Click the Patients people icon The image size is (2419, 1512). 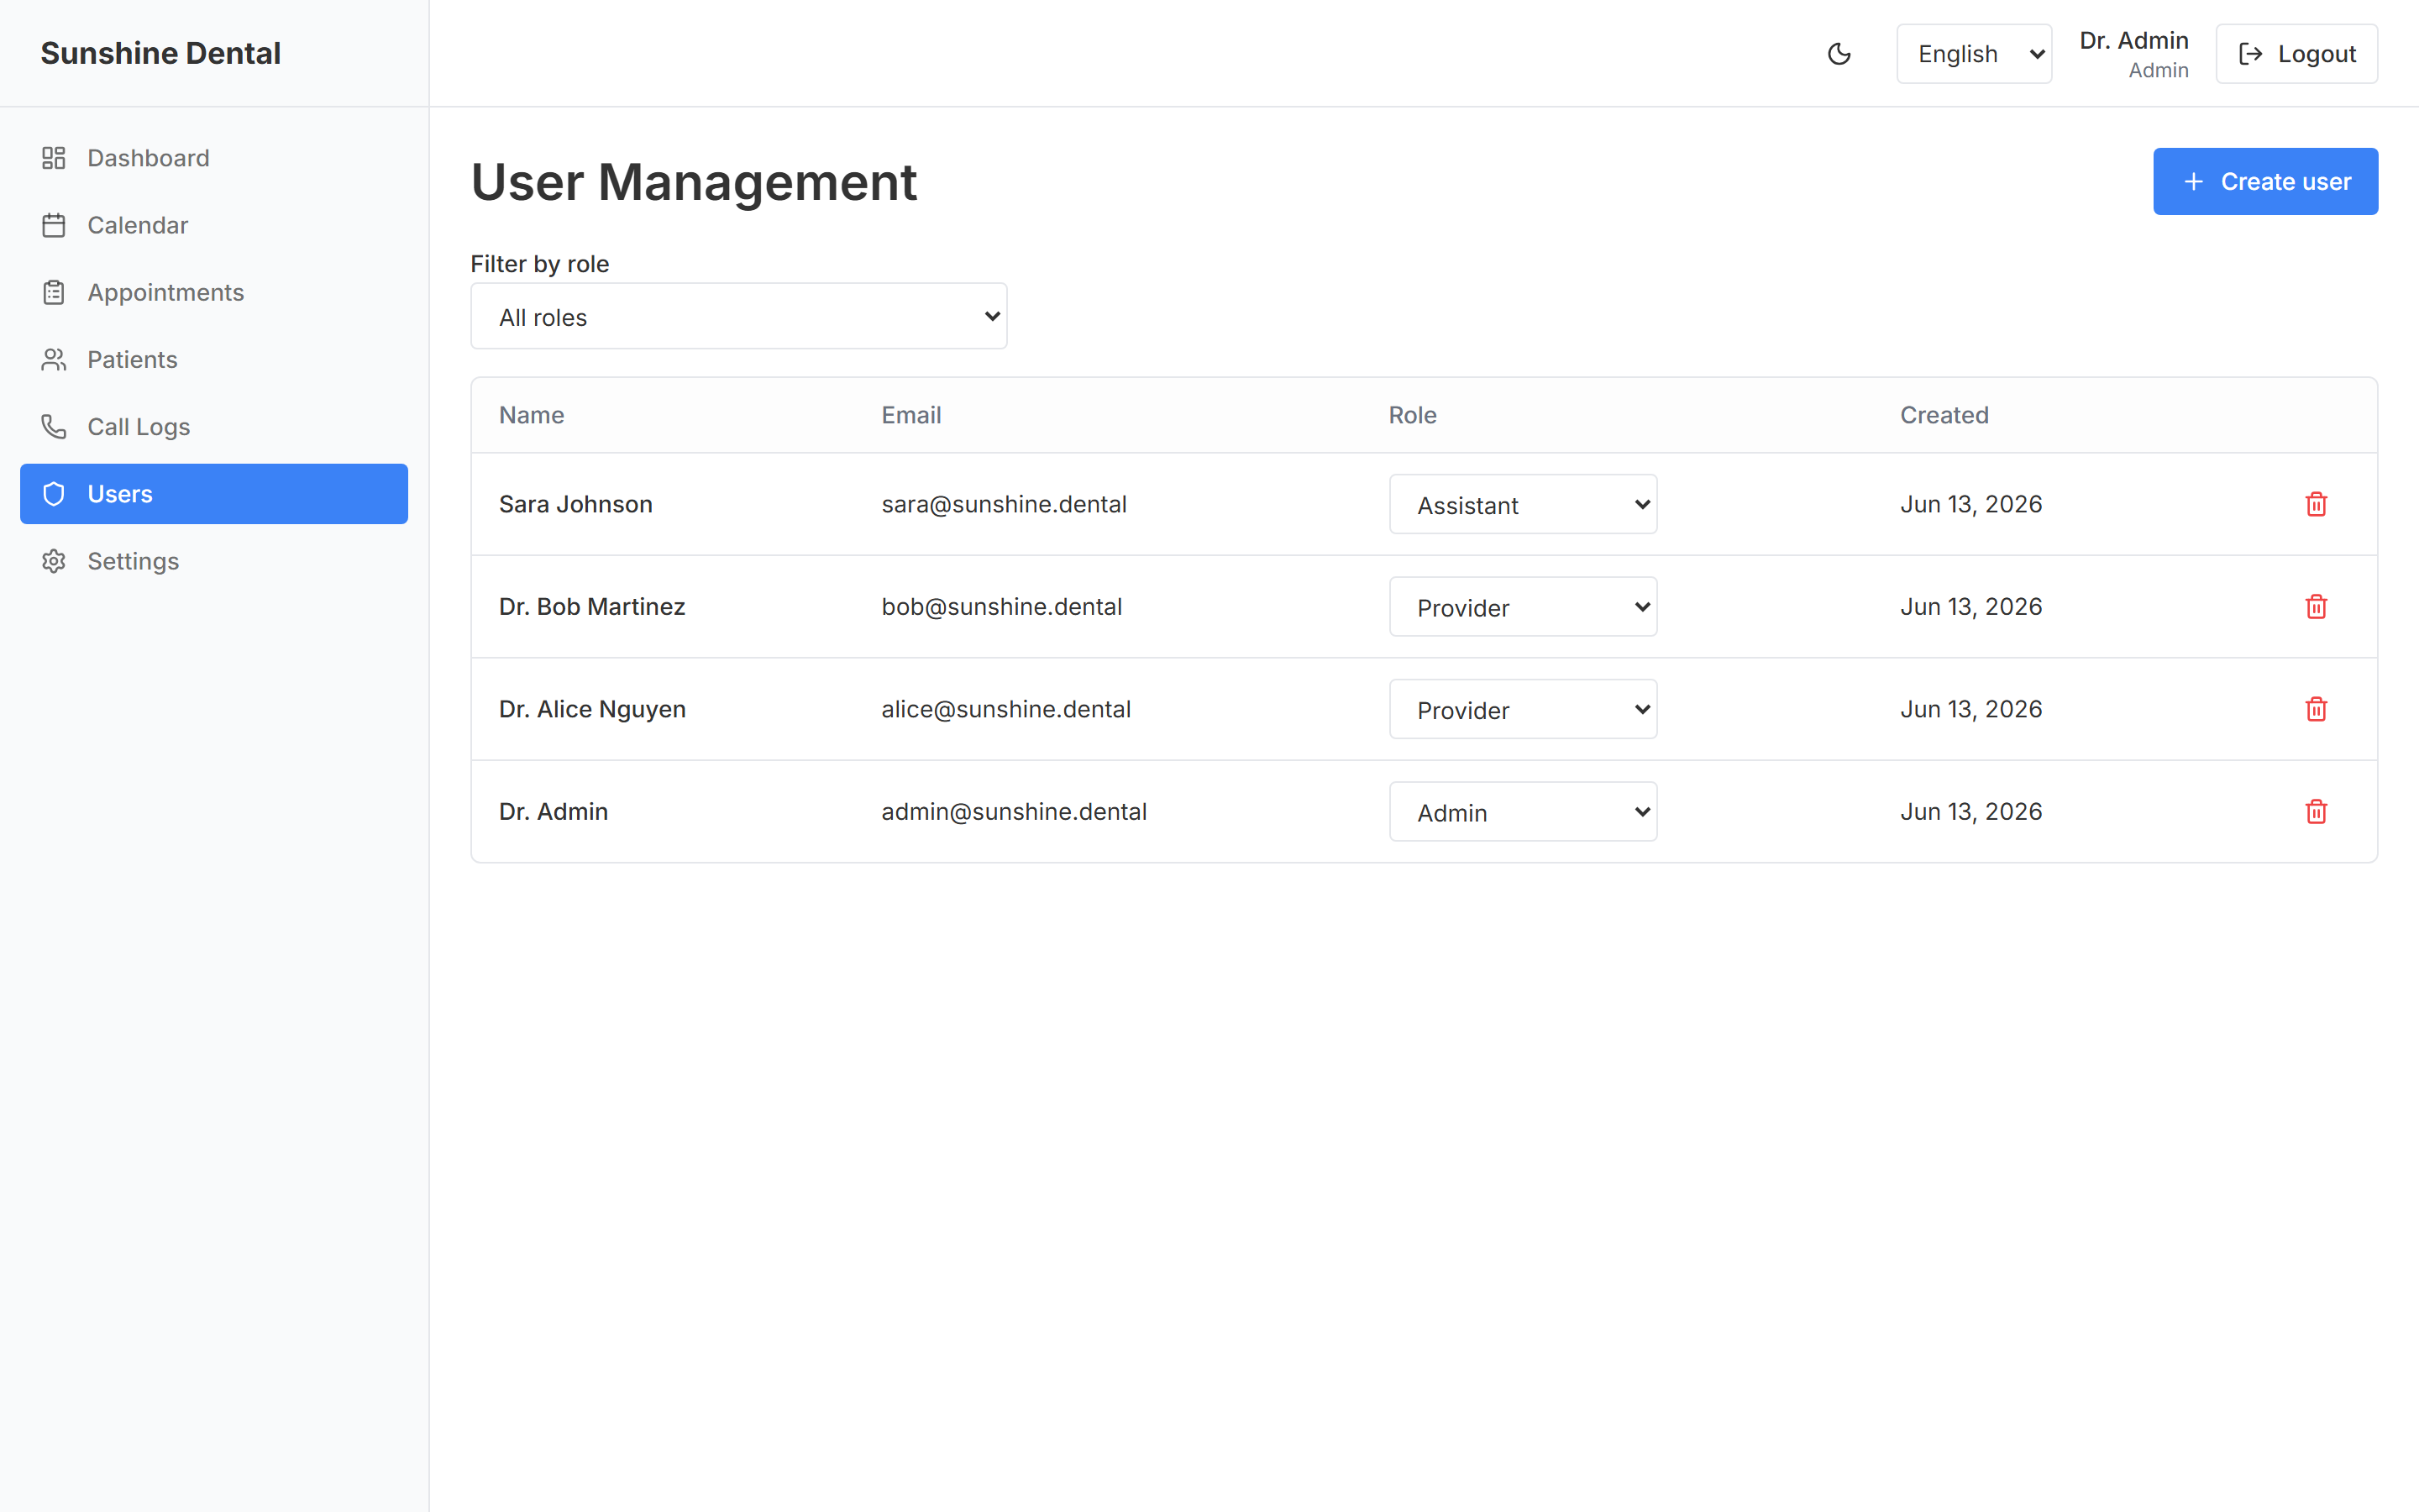54,360
